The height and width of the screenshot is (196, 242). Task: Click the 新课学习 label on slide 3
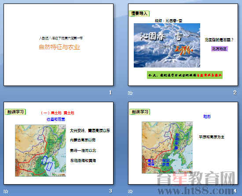tap(15, 112)
